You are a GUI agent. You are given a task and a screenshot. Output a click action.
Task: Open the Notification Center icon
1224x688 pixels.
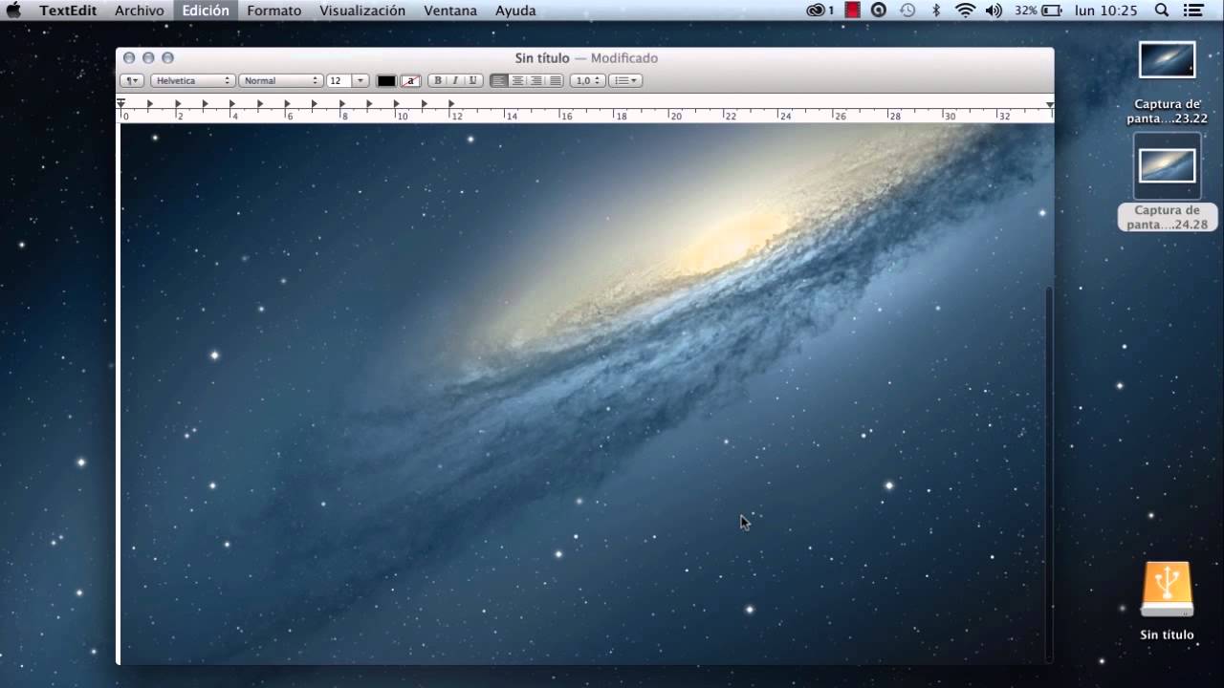pyautogui.click(x=1193, y=11)
